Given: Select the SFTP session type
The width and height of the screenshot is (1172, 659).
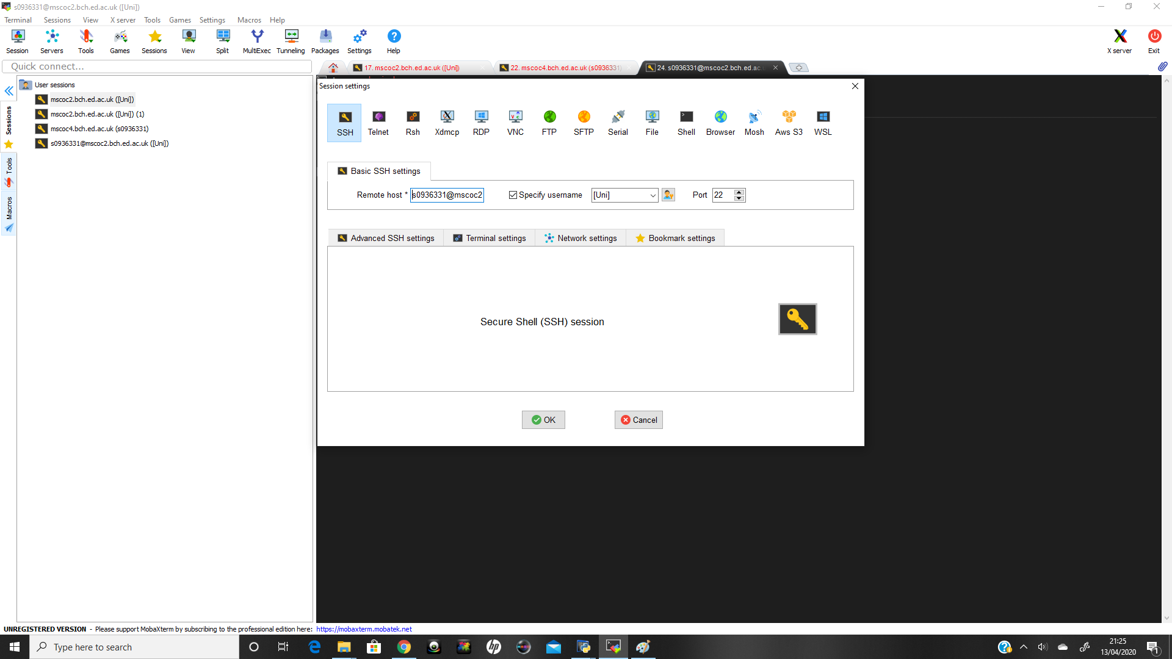Looking at the screenshot, I should pyautogui.click(x=584, y=123).
